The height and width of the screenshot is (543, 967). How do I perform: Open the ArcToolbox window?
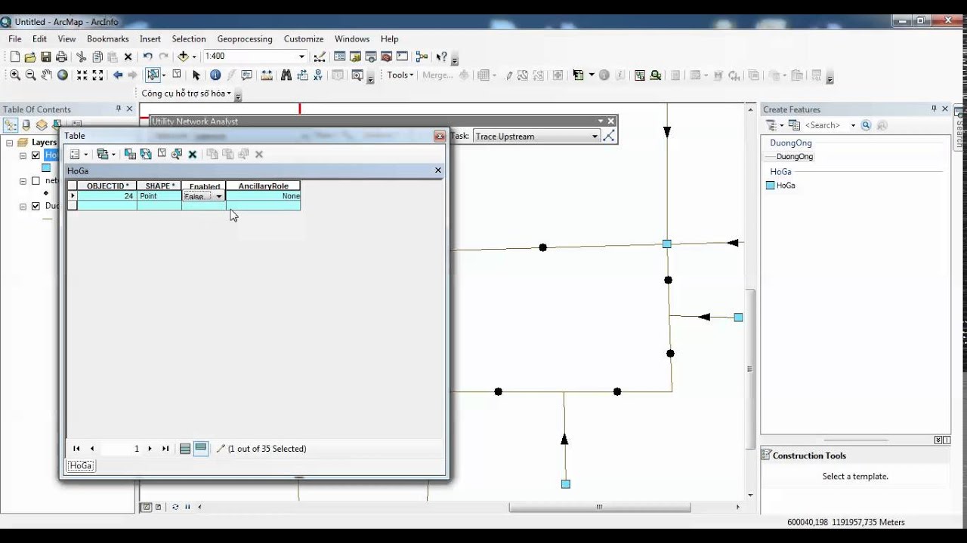pyautogui.click(x=386, y=57)
